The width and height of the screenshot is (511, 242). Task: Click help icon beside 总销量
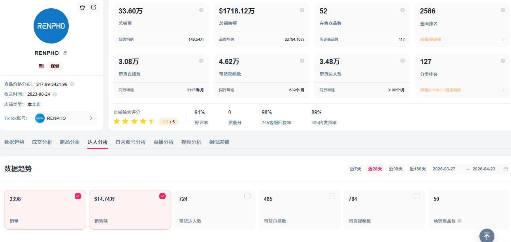click(202, 10)
